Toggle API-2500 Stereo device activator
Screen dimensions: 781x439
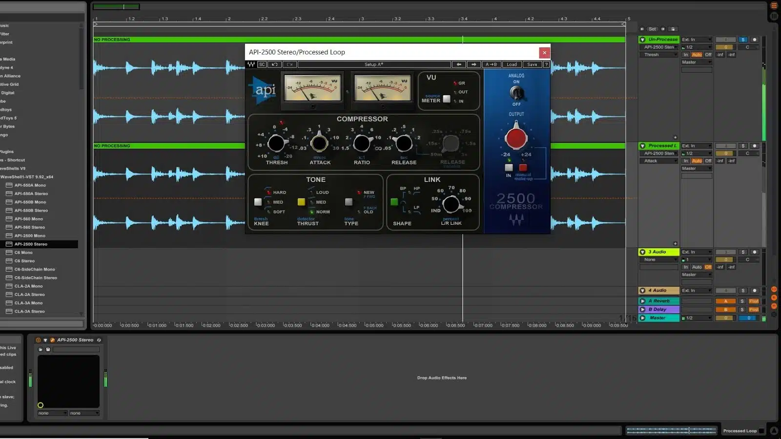point(38,340)
